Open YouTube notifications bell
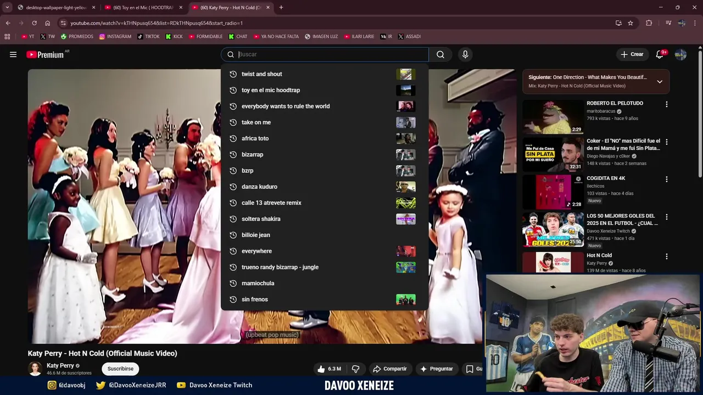 pyautogui.click(x=660, y=54)
